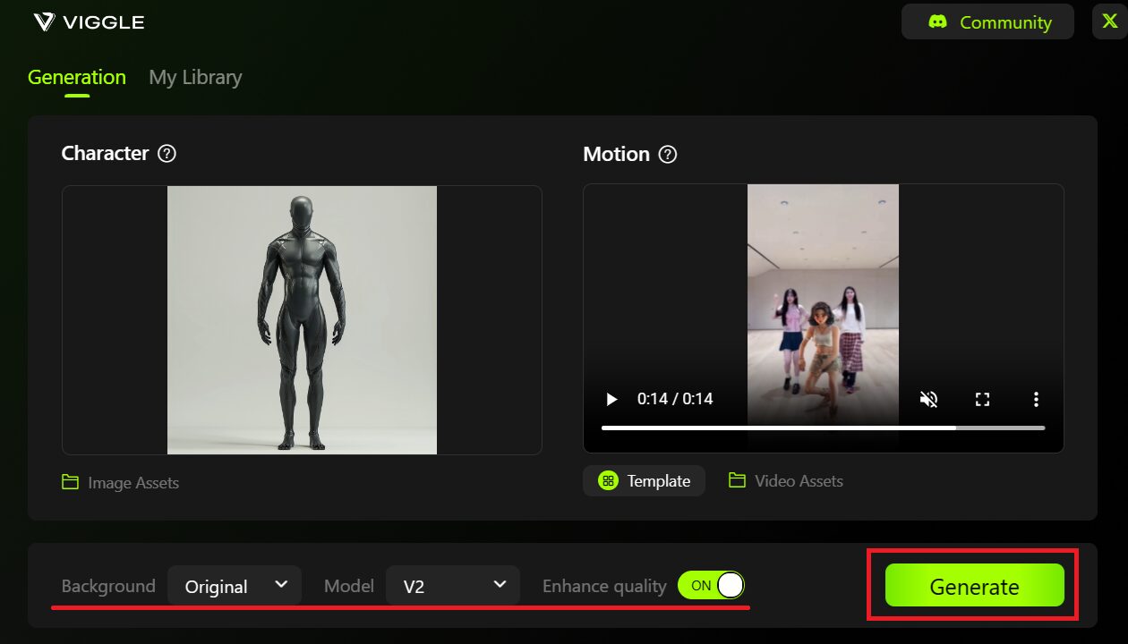The width and height of the screenshot is (1128, 644).
Task: Open the X social link icon
Action: [1109, 21]
